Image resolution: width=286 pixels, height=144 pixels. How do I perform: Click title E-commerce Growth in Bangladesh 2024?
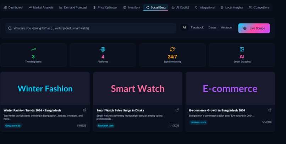point(217,110)
